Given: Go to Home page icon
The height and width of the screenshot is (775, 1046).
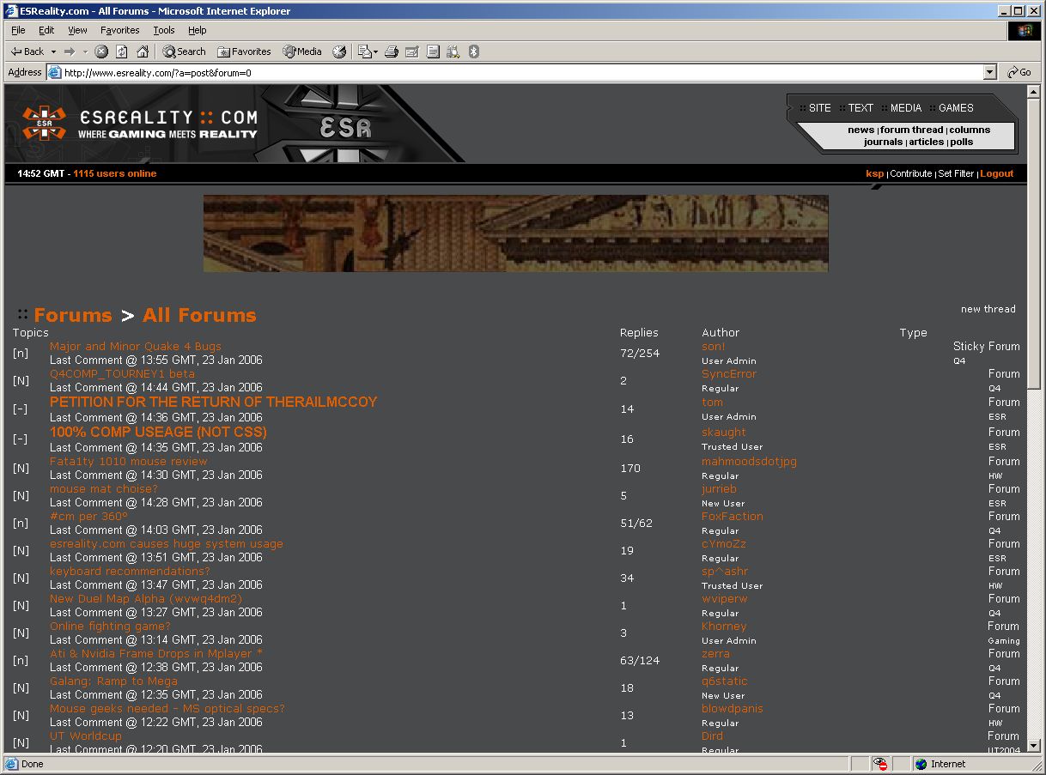Looking at the screenshot, I should (x=143, y=51).
